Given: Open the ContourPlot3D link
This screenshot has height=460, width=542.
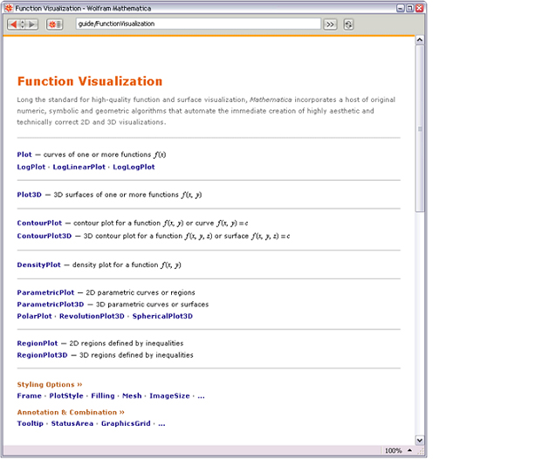Looking at the screenshot, I should pos(45,236).
